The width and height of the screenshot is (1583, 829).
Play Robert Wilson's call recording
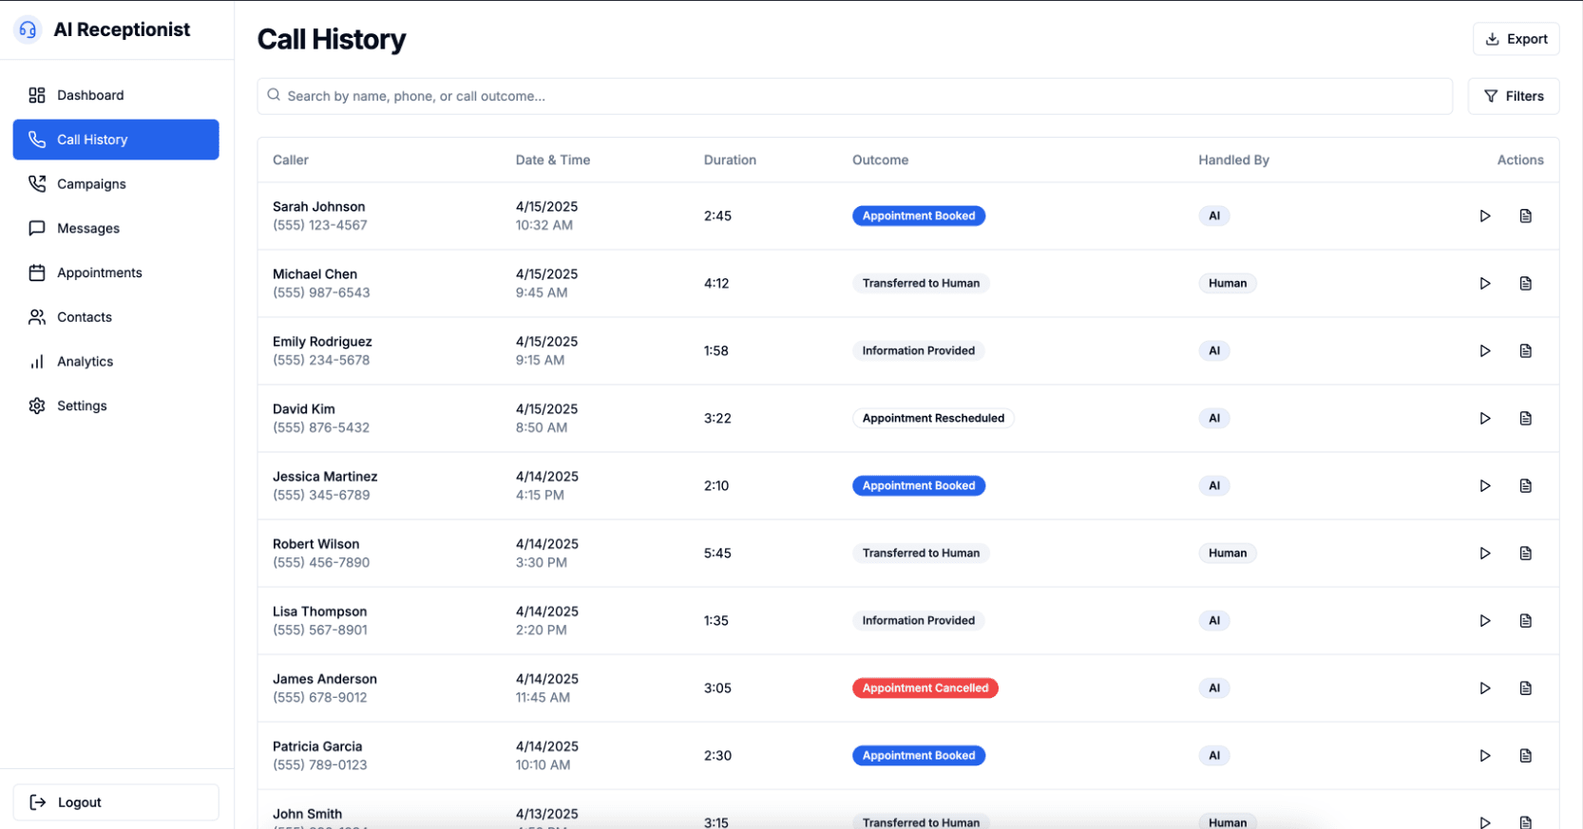[1484, 554]
